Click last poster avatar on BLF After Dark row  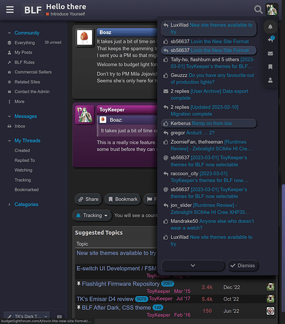pyautogui.click(x=270, y=311)
